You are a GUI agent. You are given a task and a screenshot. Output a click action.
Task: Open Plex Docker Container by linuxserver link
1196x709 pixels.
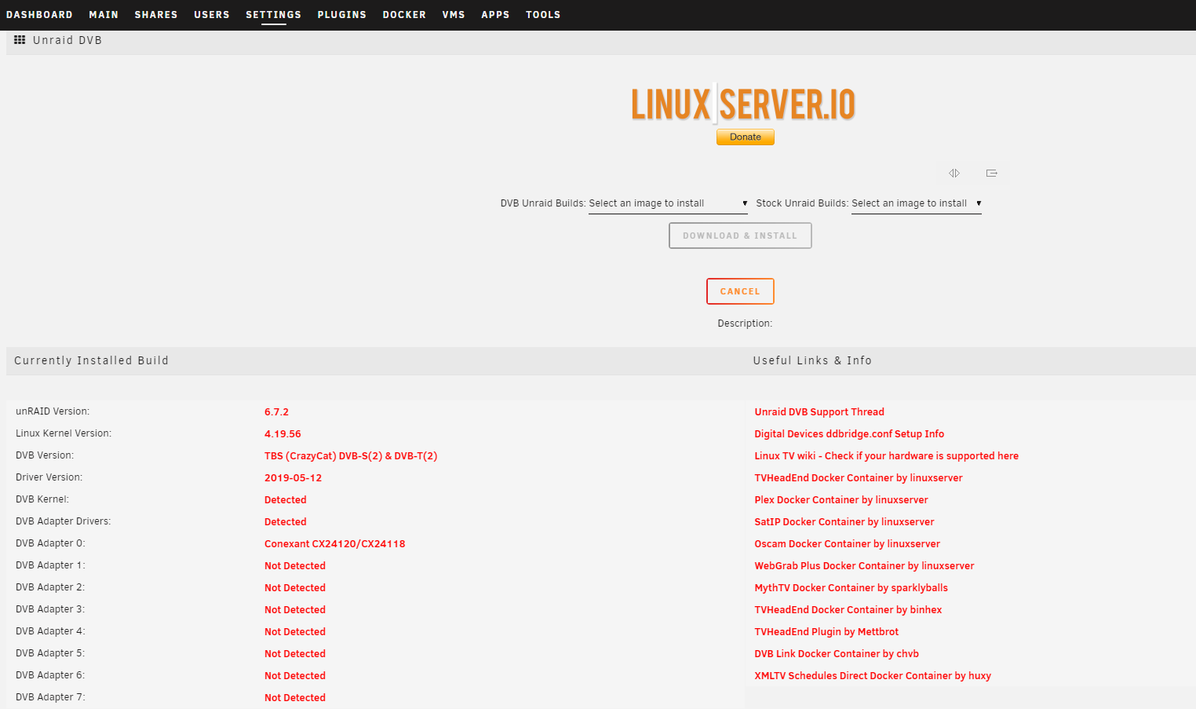(x=841, y=500)
